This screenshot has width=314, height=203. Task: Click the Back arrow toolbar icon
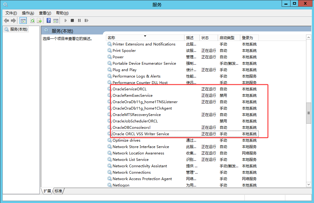6,20
